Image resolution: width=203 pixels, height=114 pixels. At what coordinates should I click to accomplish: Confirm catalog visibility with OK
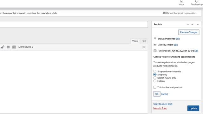click(x=157, y=94)
